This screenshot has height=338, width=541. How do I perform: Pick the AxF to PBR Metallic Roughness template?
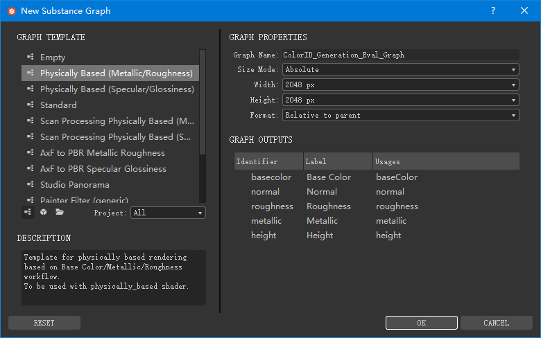point(102,153)
